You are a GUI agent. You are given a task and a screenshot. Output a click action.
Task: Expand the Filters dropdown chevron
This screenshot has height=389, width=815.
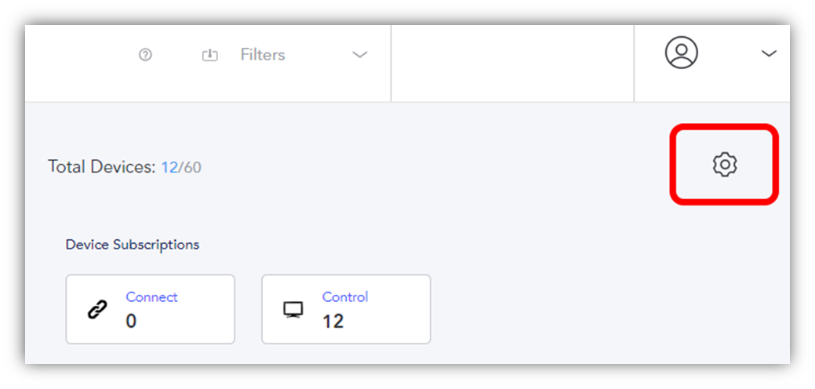360,55
